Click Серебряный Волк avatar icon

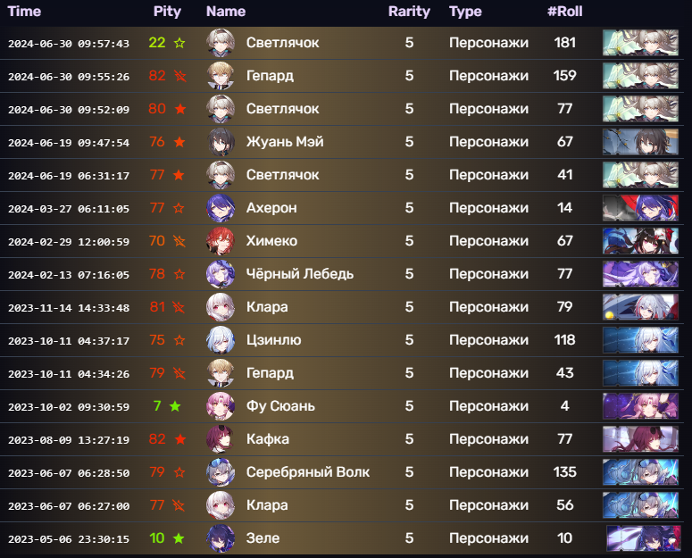point(221,472)
